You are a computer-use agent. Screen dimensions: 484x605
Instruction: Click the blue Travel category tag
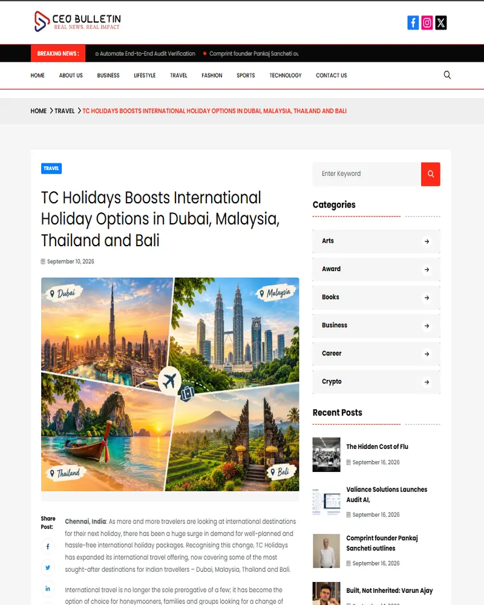coord(51,169)
